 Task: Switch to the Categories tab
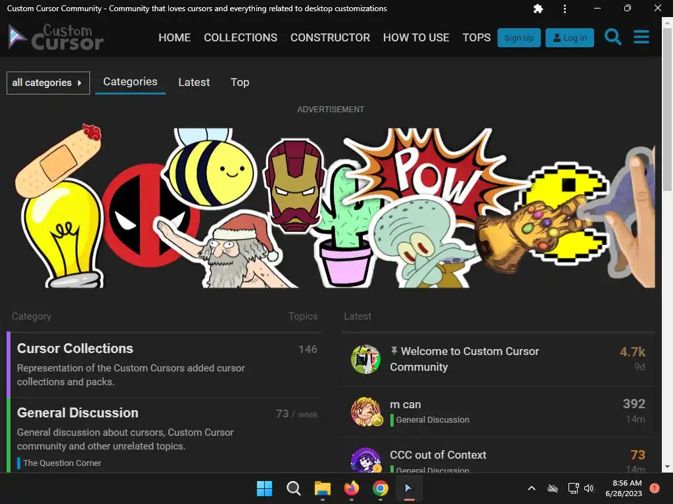pyautogui.click(x=130, y=82)
